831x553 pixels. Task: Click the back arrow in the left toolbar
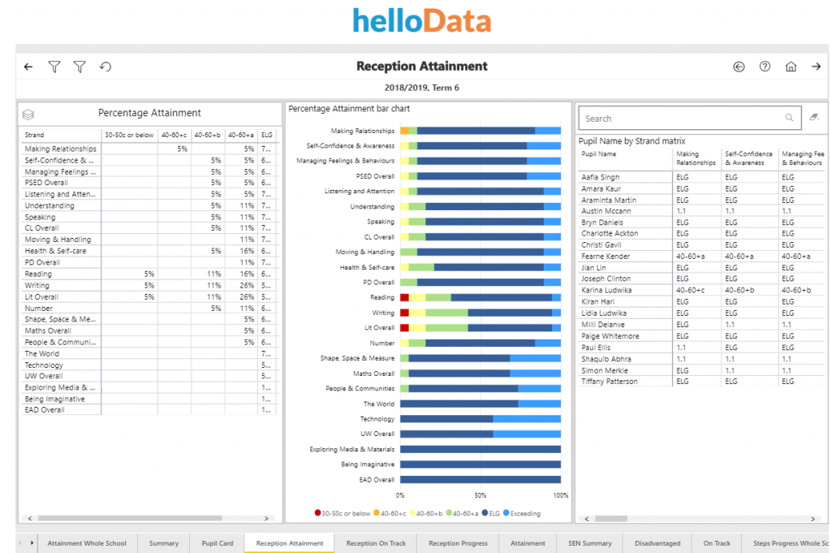[28, 67]
